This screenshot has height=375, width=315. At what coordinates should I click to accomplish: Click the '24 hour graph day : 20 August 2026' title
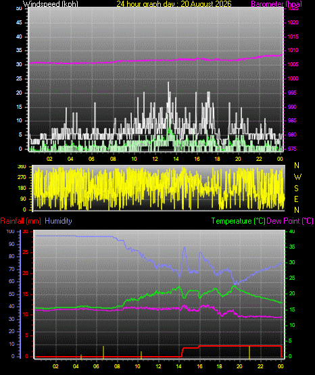174,4
